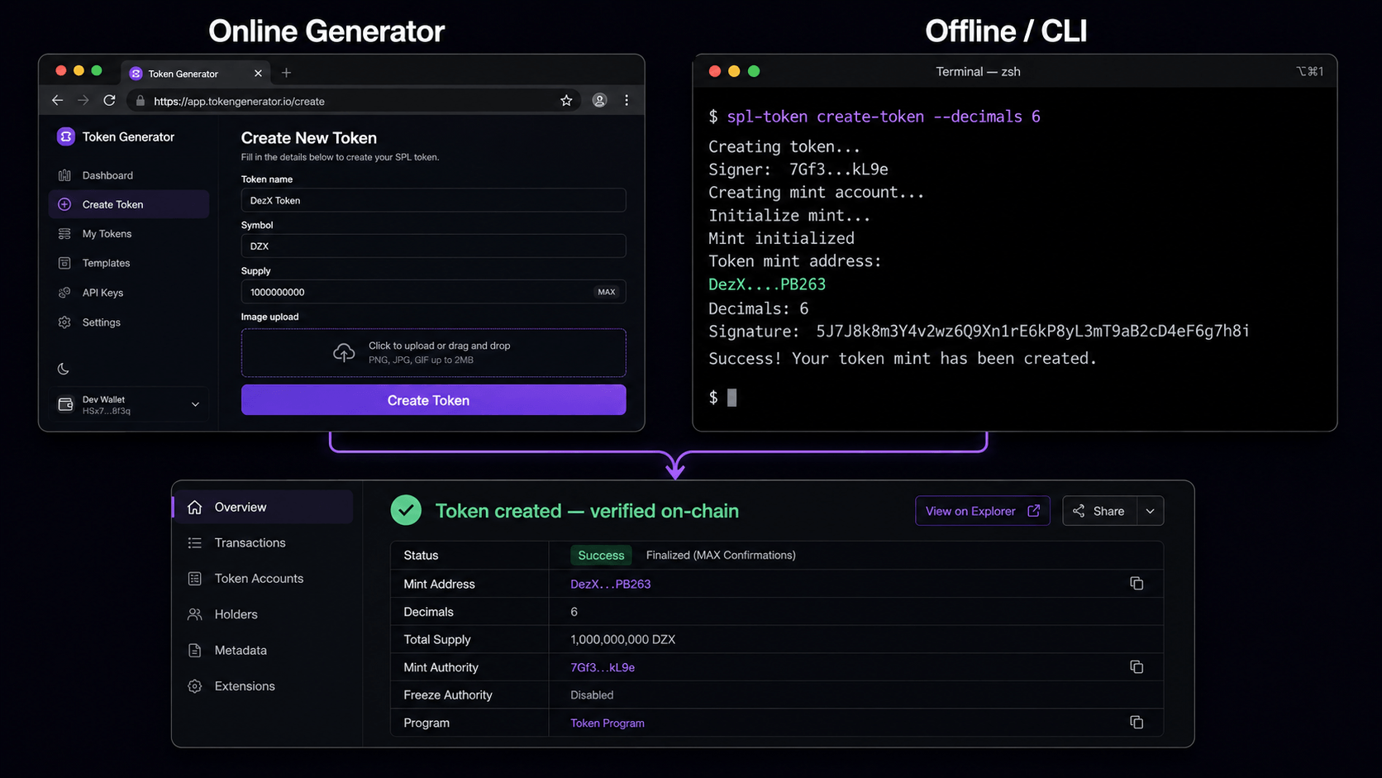The image size is (1382, 778).
Task: Click the MAX supply button
Action: click(607, 292)
